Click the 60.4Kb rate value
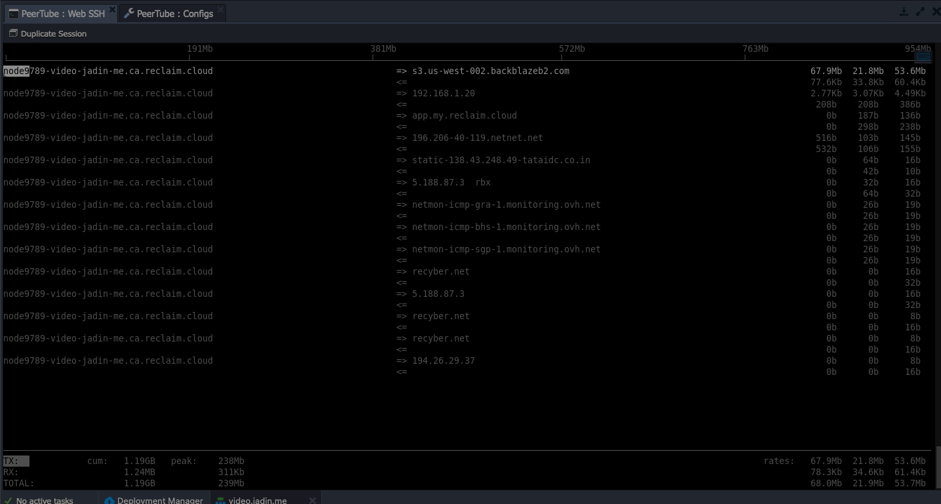 [910, 82]
